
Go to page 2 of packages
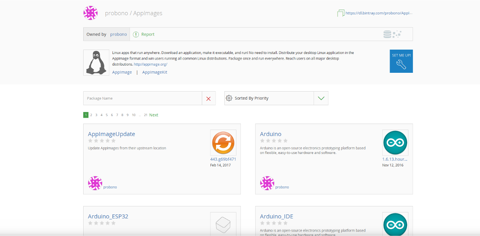(x=91, y=115)
